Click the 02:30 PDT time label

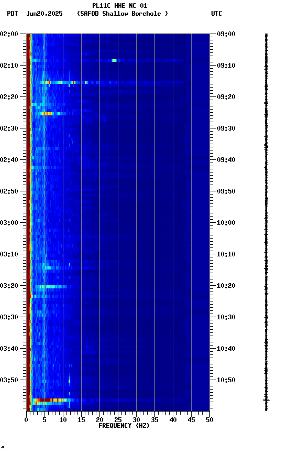pyautogui.click(x=9, y=128)
